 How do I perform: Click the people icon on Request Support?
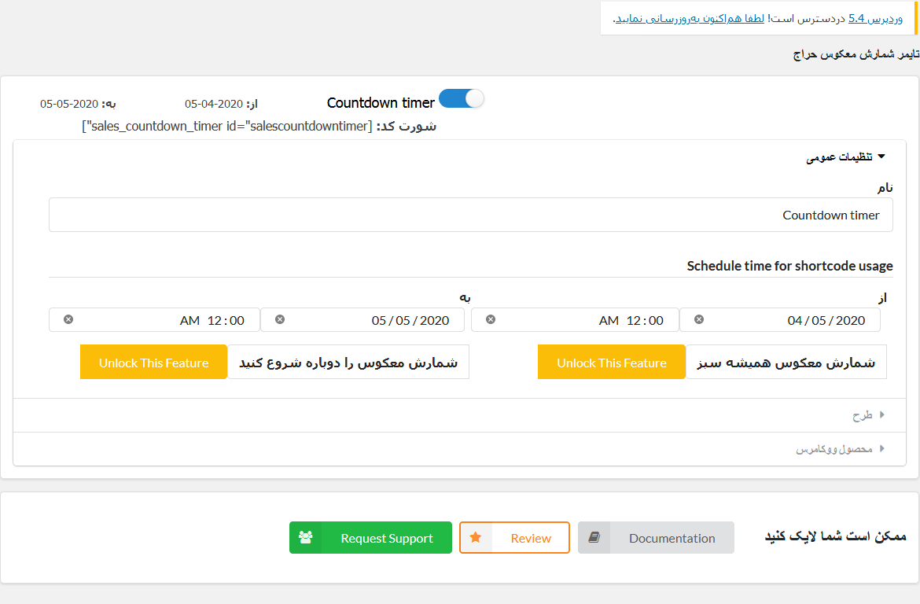[x=306, y=538]
